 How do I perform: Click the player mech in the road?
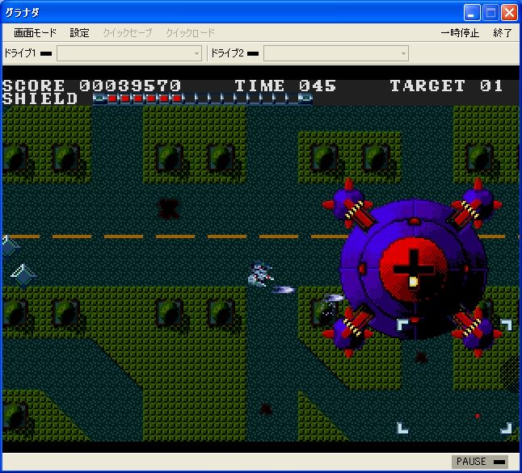(261, 274)
